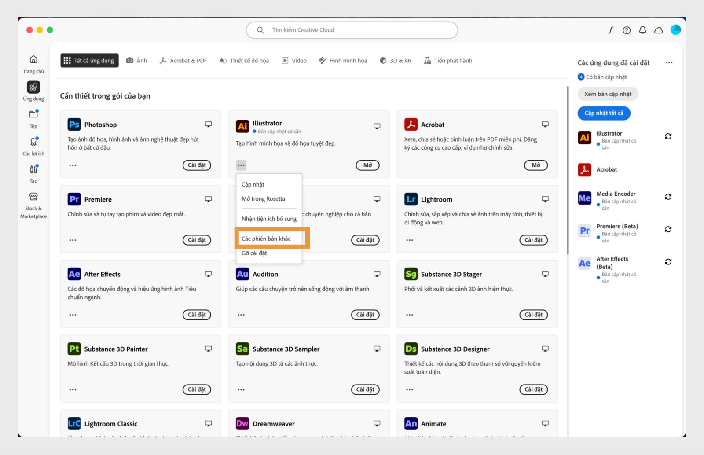The image size is (704, 455).
Task: Open more options for Substance 3D Stager
Action: pyautogui.click(x=410, y=315)
